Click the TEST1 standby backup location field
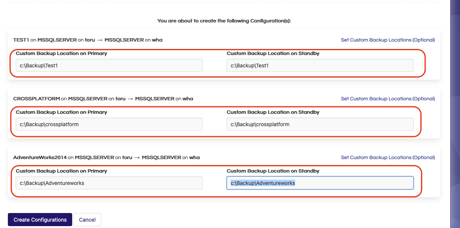This screenshot has width=460, height=228. (320, 65)
